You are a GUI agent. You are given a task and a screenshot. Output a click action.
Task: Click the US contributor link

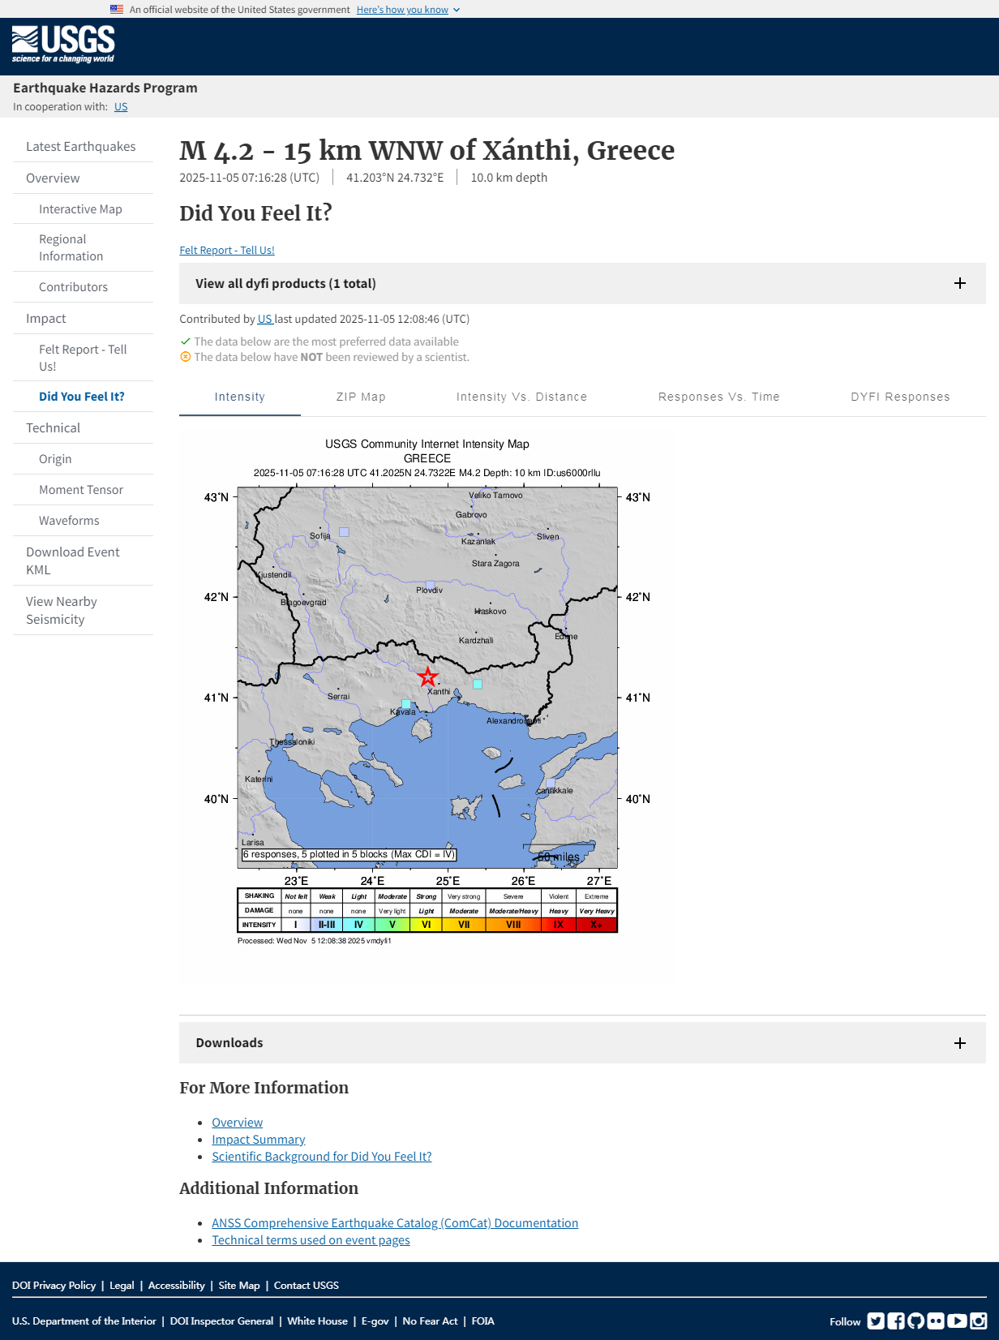tap(264, 320)
